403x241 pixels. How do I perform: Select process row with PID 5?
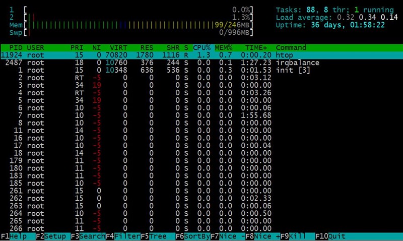click(x=201, y=100)
